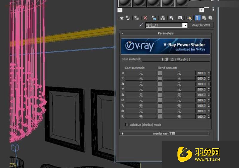Open blend color swatch for coat 8

(160, 111)
